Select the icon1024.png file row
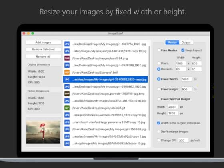This screenshot has width=224, height=168. coord(106,58)
